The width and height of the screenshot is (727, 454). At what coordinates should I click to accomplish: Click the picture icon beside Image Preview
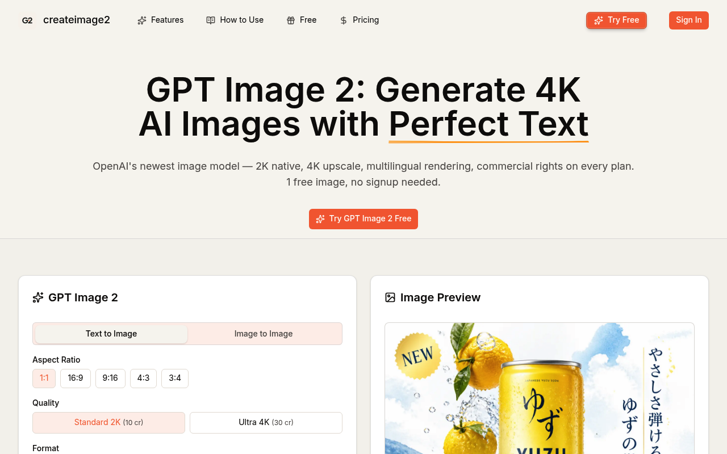[390, 297]
